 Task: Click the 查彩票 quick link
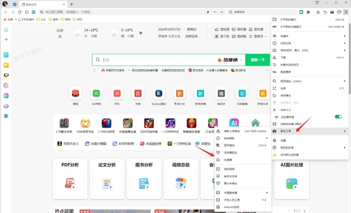point(239,29)
